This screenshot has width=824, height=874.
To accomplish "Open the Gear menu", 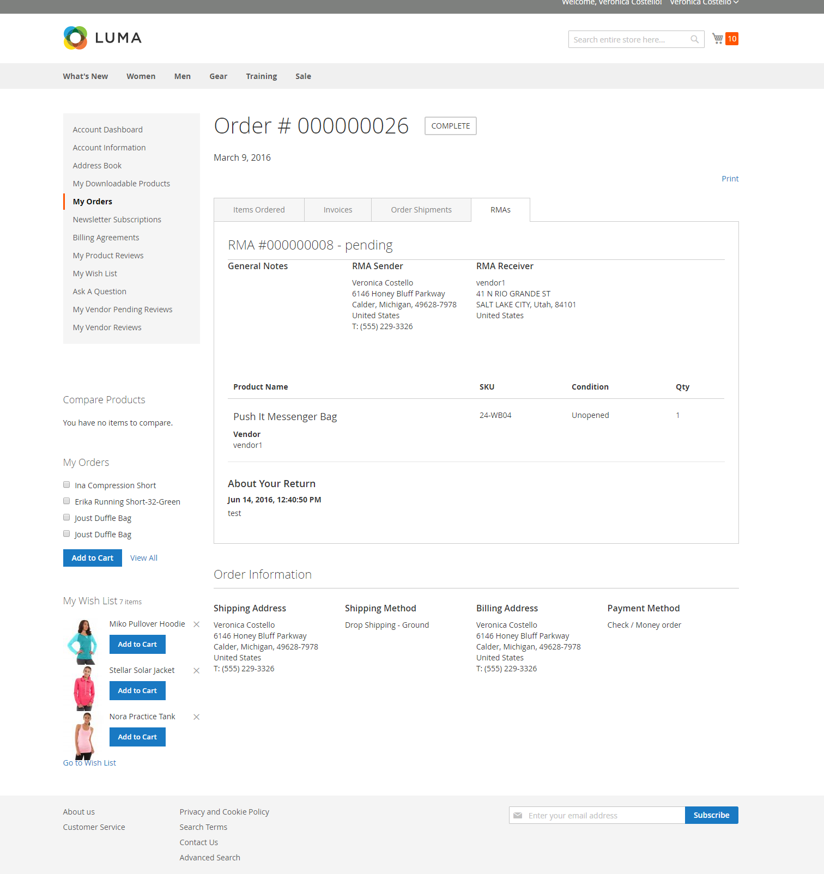I will coord(219,76).
